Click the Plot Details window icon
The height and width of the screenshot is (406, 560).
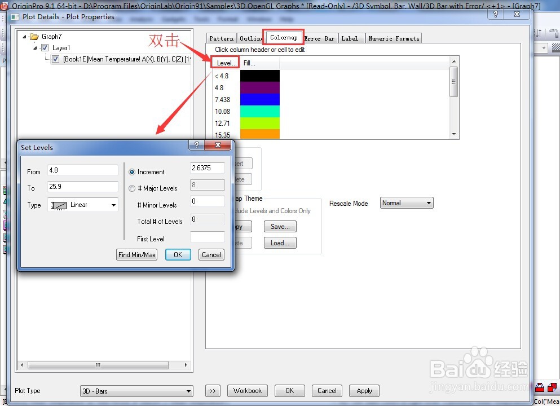pyautogui.click(x=15, y=17)
